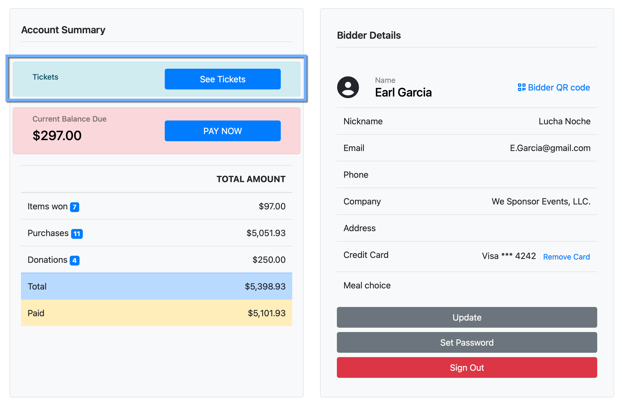Click the Purchases row label
The height and width of the screenshot is (404, 622).
coord(48,233)
